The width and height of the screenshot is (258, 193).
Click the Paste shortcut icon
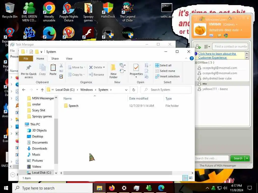61,76
